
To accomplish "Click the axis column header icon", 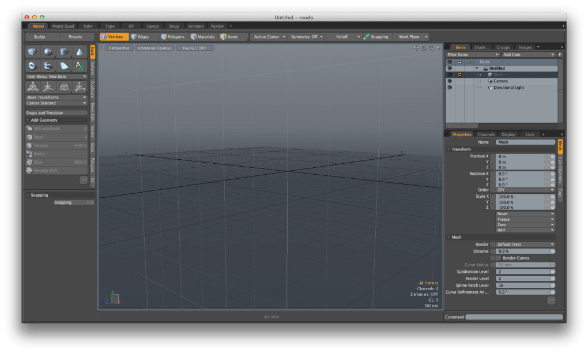I will pyautogui.click(x=469, y=62).
